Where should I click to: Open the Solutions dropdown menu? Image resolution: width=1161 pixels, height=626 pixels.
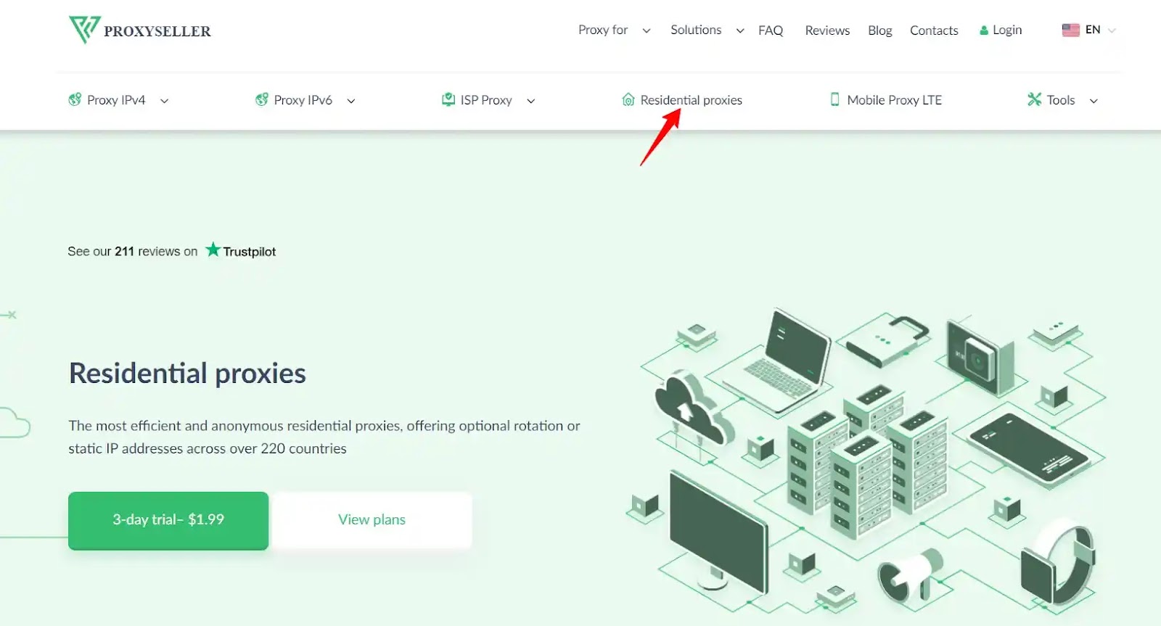[x=739, y=30]
